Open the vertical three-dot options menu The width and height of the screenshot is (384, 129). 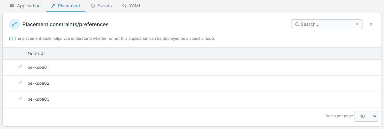371,25
